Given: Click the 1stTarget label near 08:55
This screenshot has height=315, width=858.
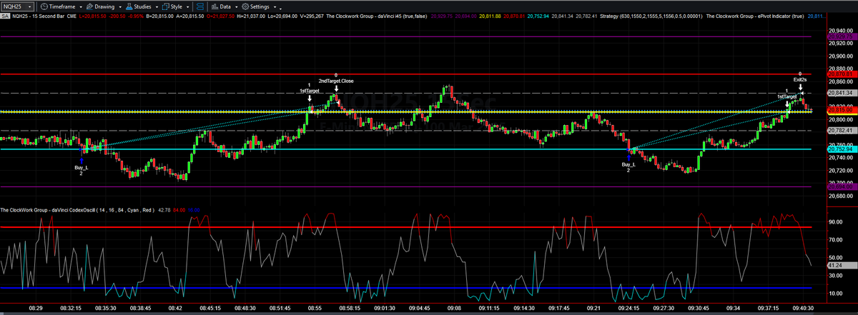Looking at the screenshot, I should click(x=309, y=91).
